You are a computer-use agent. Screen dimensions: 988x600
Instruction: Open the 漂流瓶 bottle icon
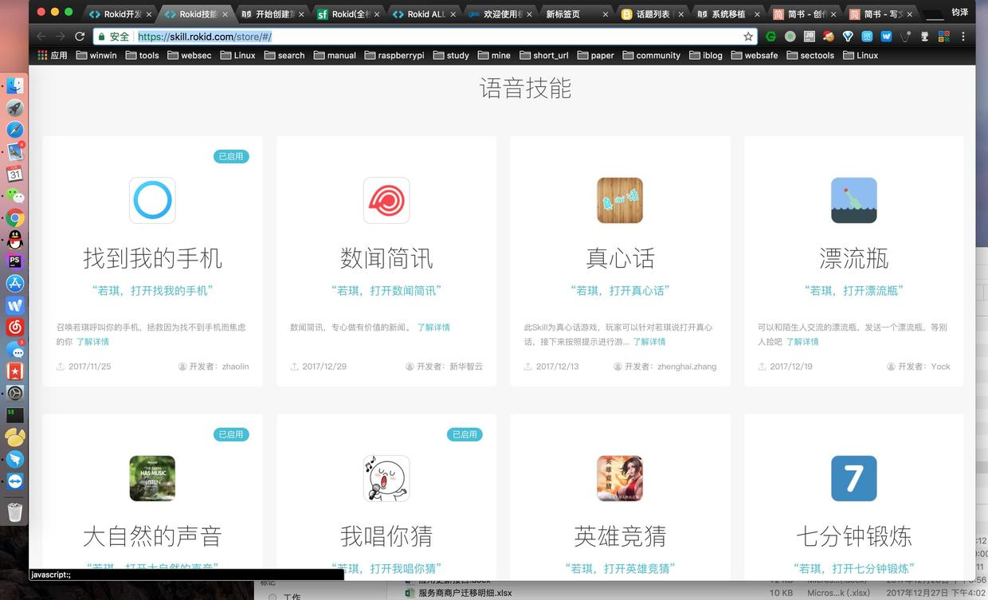854,200
